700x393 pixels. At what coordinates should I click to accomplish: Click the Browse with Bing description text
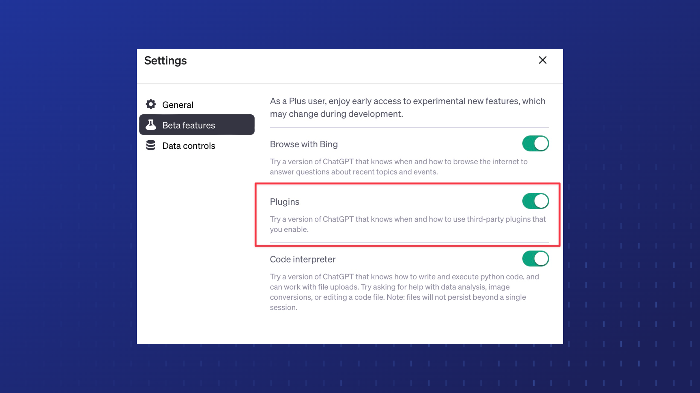click(x=399, y=167)
